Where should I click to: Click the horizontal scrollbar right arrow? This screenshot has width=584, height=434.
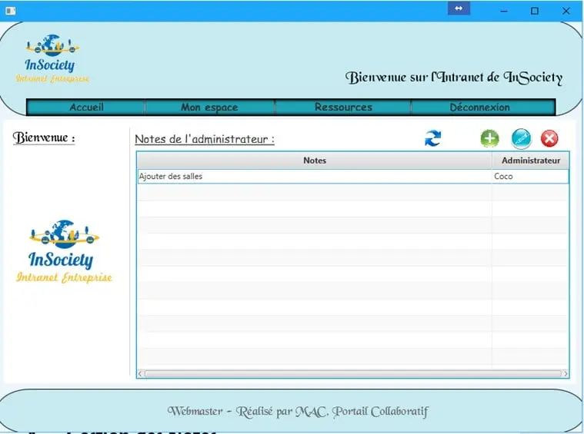pyautogui.click(x=566, y=374)
